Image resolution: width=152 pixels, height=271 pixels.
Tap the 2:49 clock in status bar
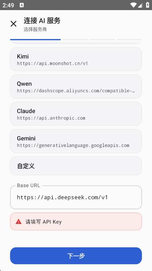(x=8, y=5)
